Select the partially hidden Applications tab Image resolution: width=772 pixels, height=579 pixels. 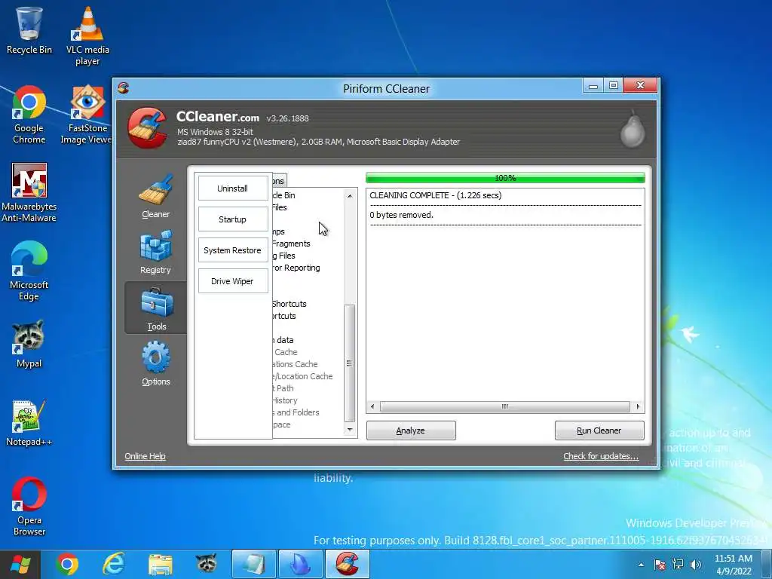coord(279,181)
